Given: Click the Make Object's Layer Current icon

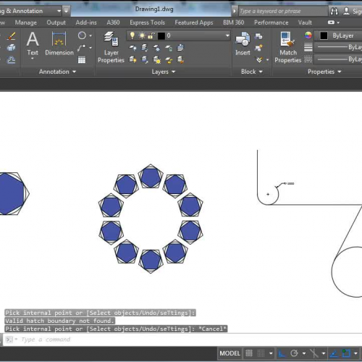Looking at the screenshot, I should pyautogui.click(x=180, y=48).
